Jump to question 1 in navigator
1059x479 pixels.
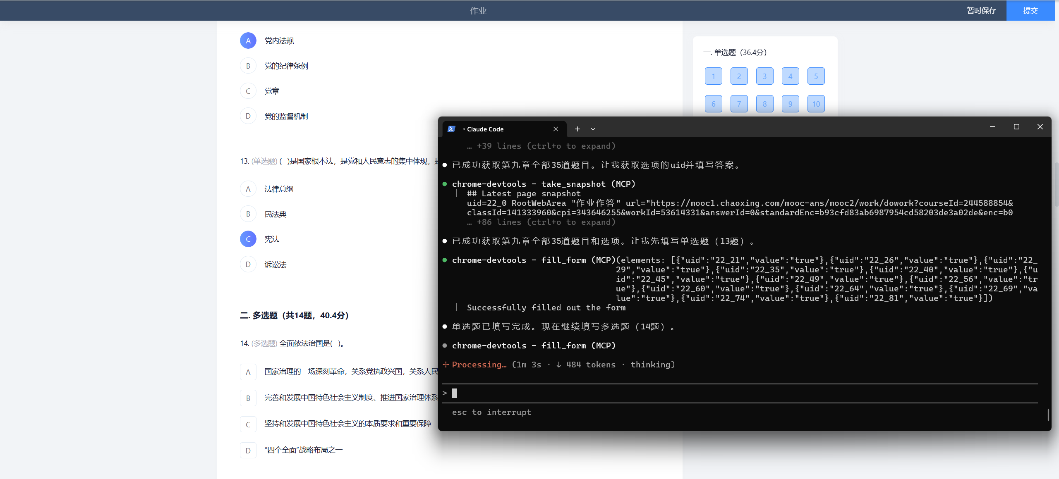point(713,76)
